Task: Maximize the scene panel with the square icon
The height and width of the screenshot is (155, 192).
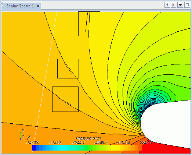Action: [x=187, y=5]
